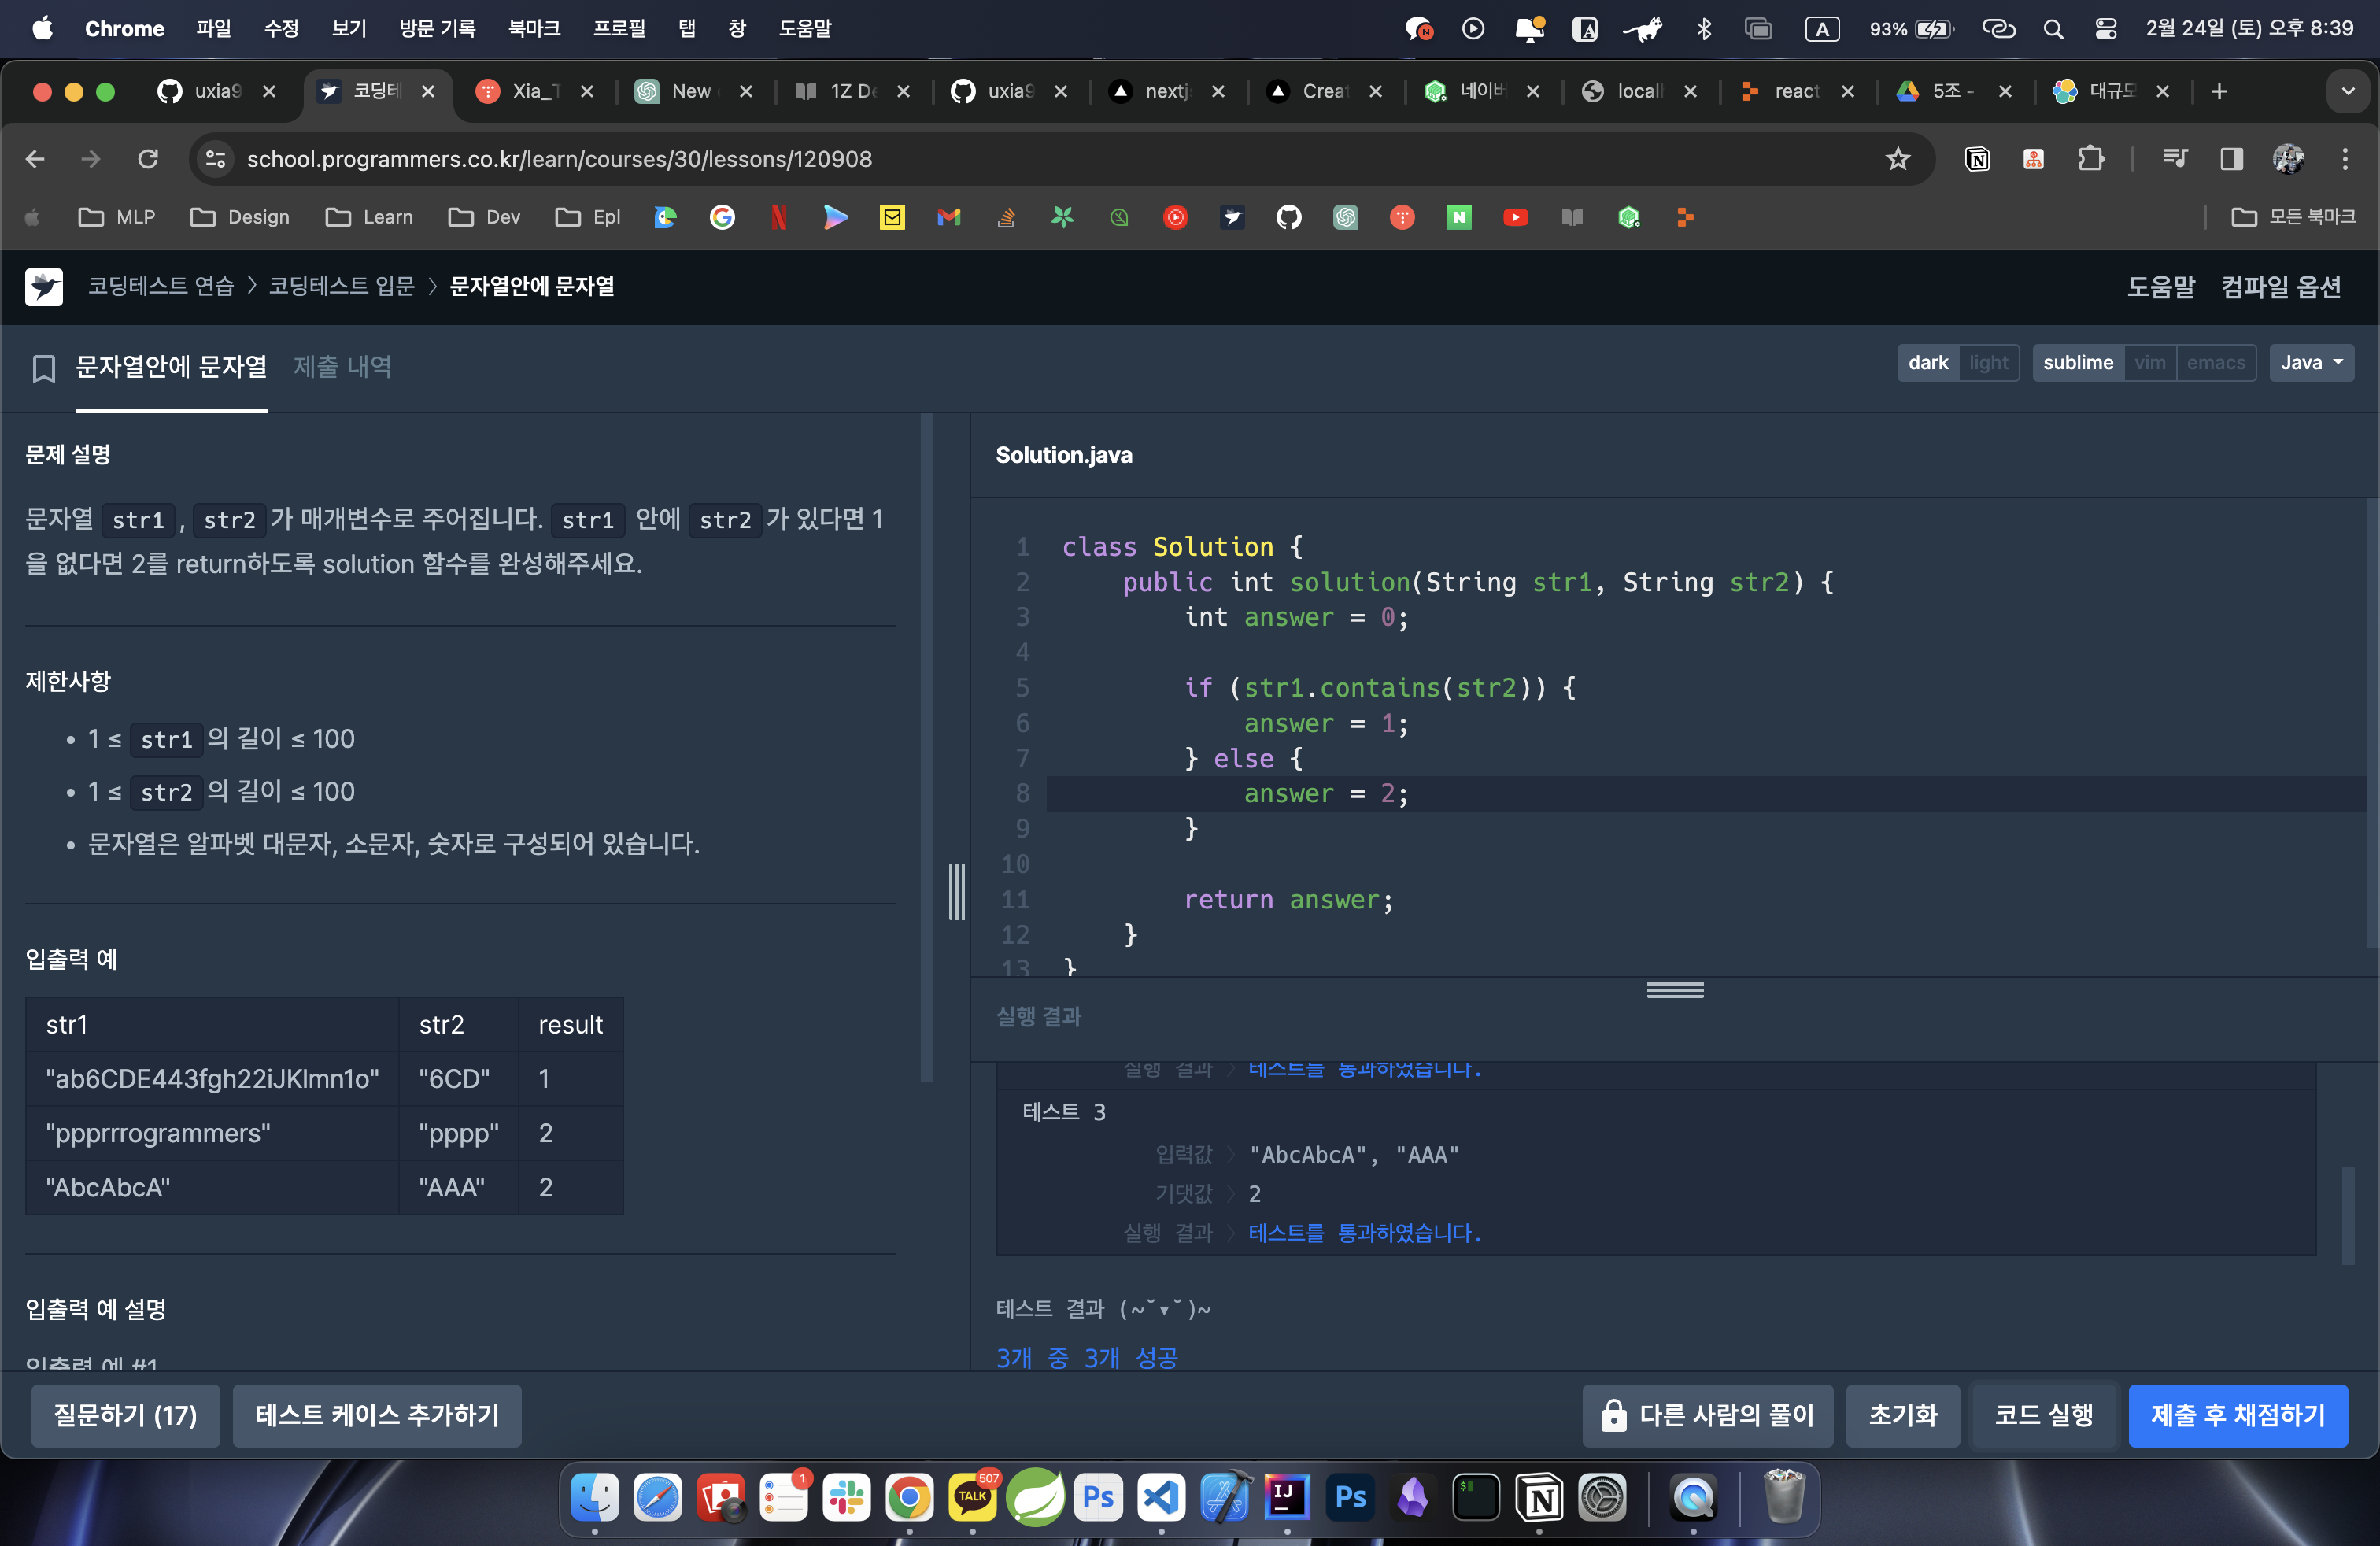The width and height of the screenshot is (2380, 1546).
Task: Switch editor theme to light
Action: coord(1988,363)
